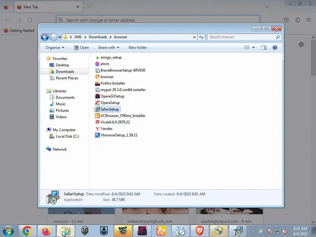The image size is (316, 237).
Task: Select mypal-29.3.0.win64.installer file
Action: click(x=120, y=90)
